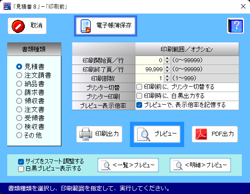Viewport: 250px width, 194px height.
Task: Enable 印刷前に、プリンター切替する checkbox
Action: 139,87
